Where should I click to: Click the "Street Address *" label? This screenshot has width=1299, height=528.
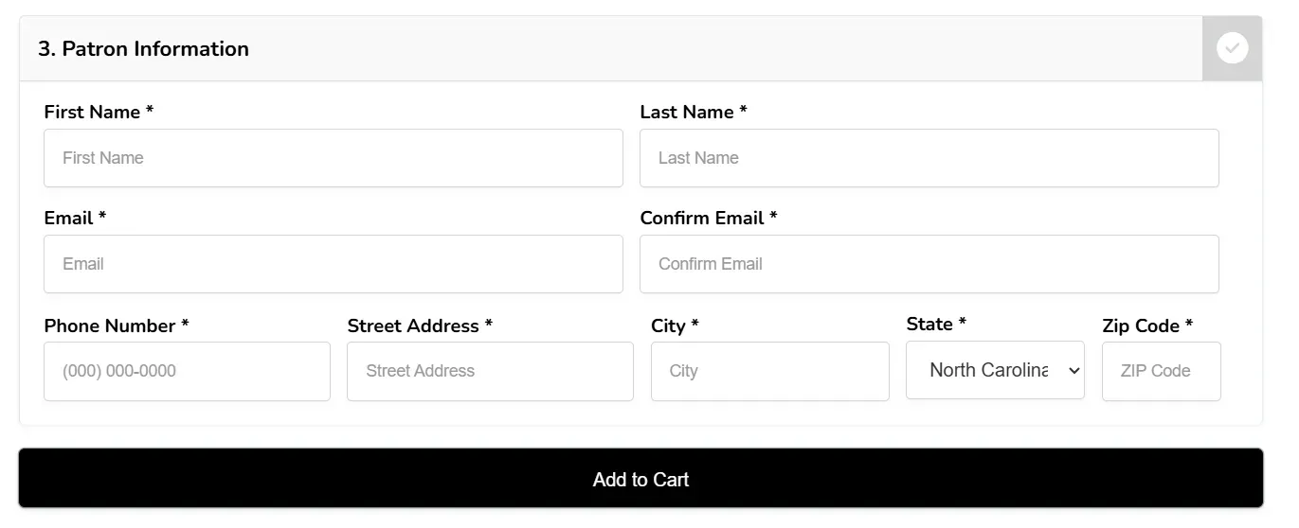click(420, 326)
